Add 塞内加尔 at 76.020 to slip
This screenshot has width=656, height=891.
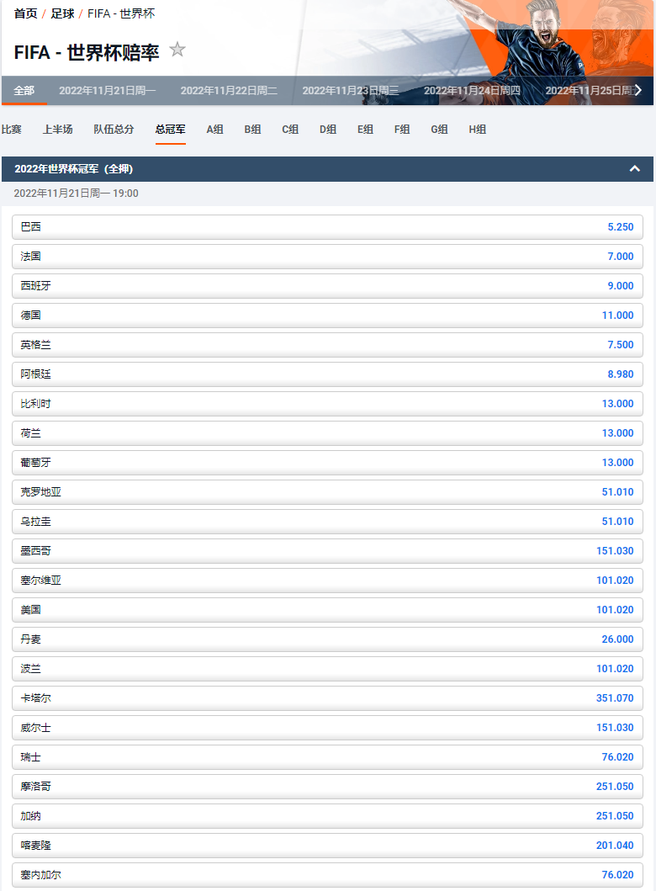coord(327,875)
